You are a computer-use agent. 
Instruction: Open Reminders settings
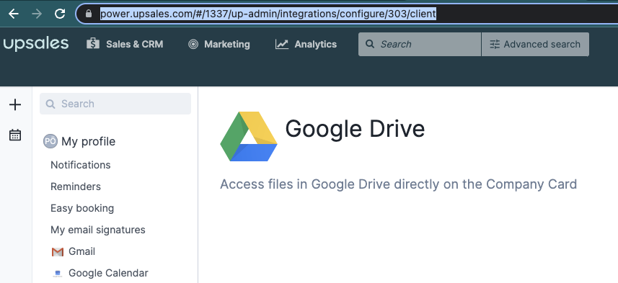76,187
